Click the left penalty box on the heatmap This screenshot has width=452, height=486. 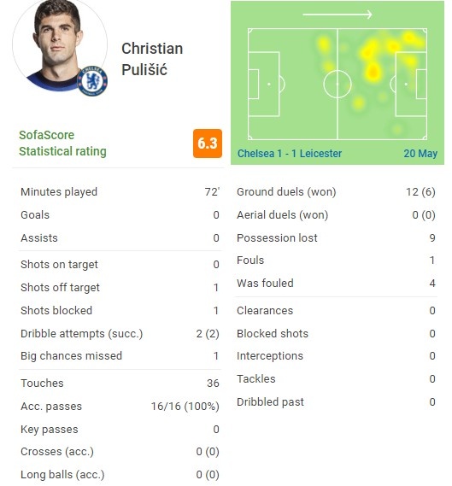264,84
